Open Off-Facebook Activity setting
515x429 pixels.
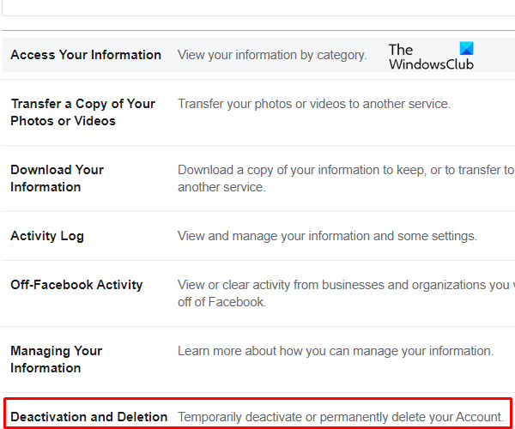pos(76,285)
